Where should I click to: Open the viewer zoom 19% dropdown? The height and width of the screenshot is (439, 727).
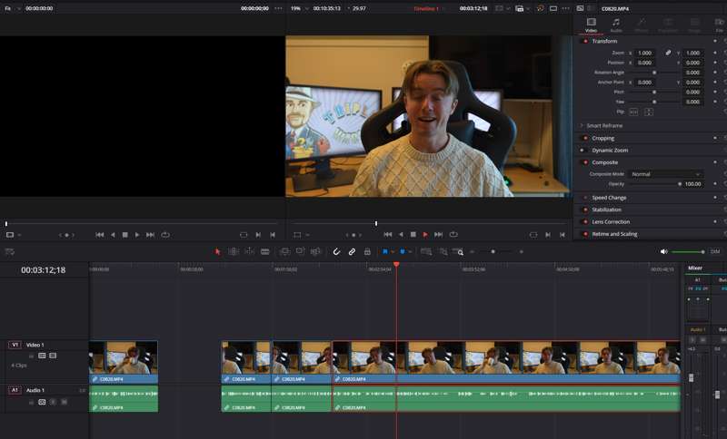click(x=300, y=8)
